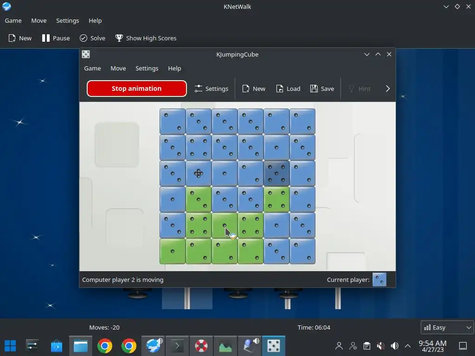Click the green cube under the cursor
The height and width of the screenshot is (356, 475).
point(225,225)
